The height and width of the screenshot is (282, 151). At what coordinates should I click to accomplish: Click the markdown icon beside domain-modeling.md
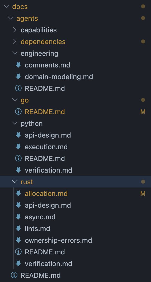click(18, 77)
